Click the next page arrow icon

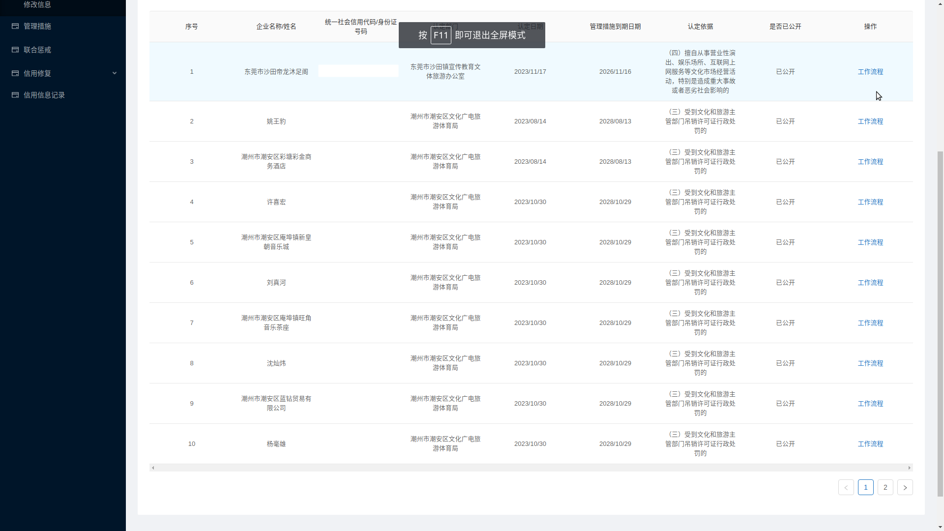[905, 487]
